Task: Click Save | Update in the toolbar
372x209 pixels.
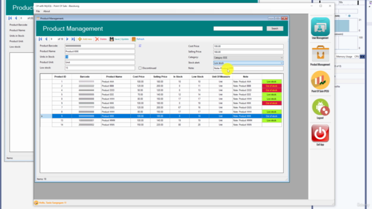Action: tap(119, 39)
